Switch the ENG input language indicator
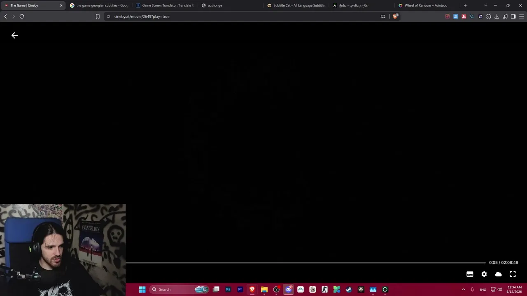Viewport: 527px width, 296px height. tap(483, 289)
